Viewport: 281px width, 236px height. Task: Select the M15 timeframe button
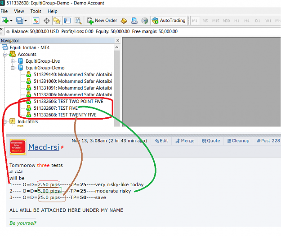(216, 21)
